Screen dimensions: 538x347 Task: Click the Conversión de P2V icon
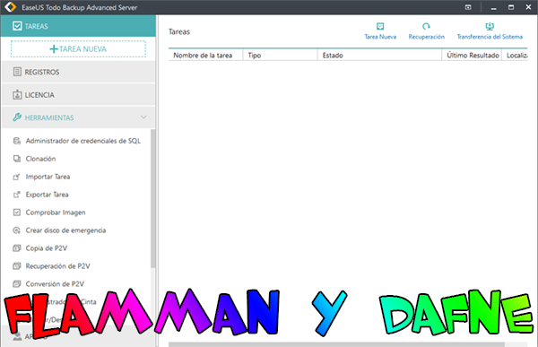click(17, 284)
